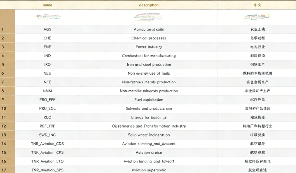Click the "中文" column header
Image resolution: width=296 pixels, height=173 pixels.
(x=257, y=5)
